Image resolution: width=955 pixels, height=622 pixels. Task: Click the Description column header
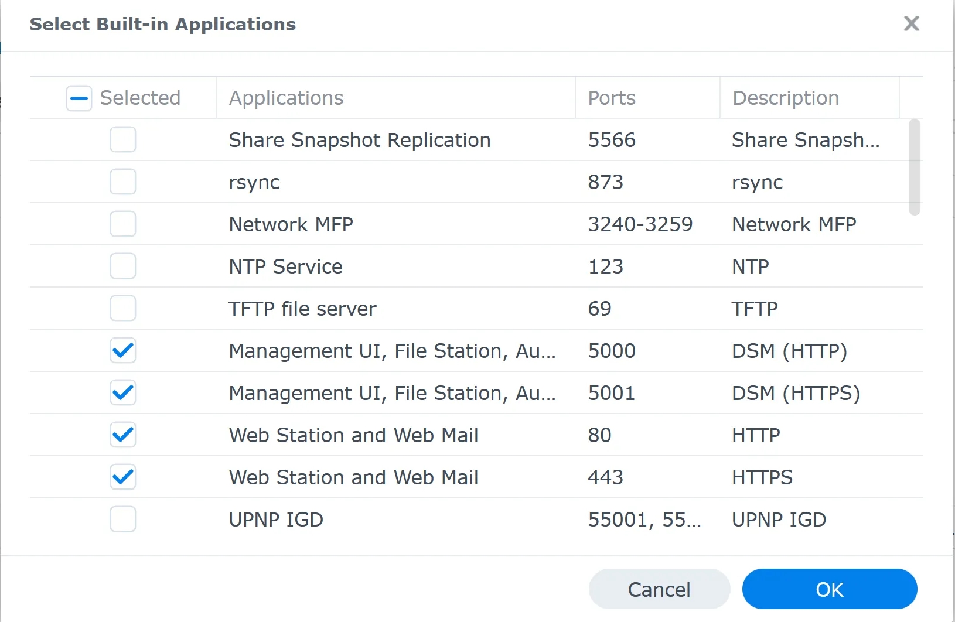coord(785,98)
